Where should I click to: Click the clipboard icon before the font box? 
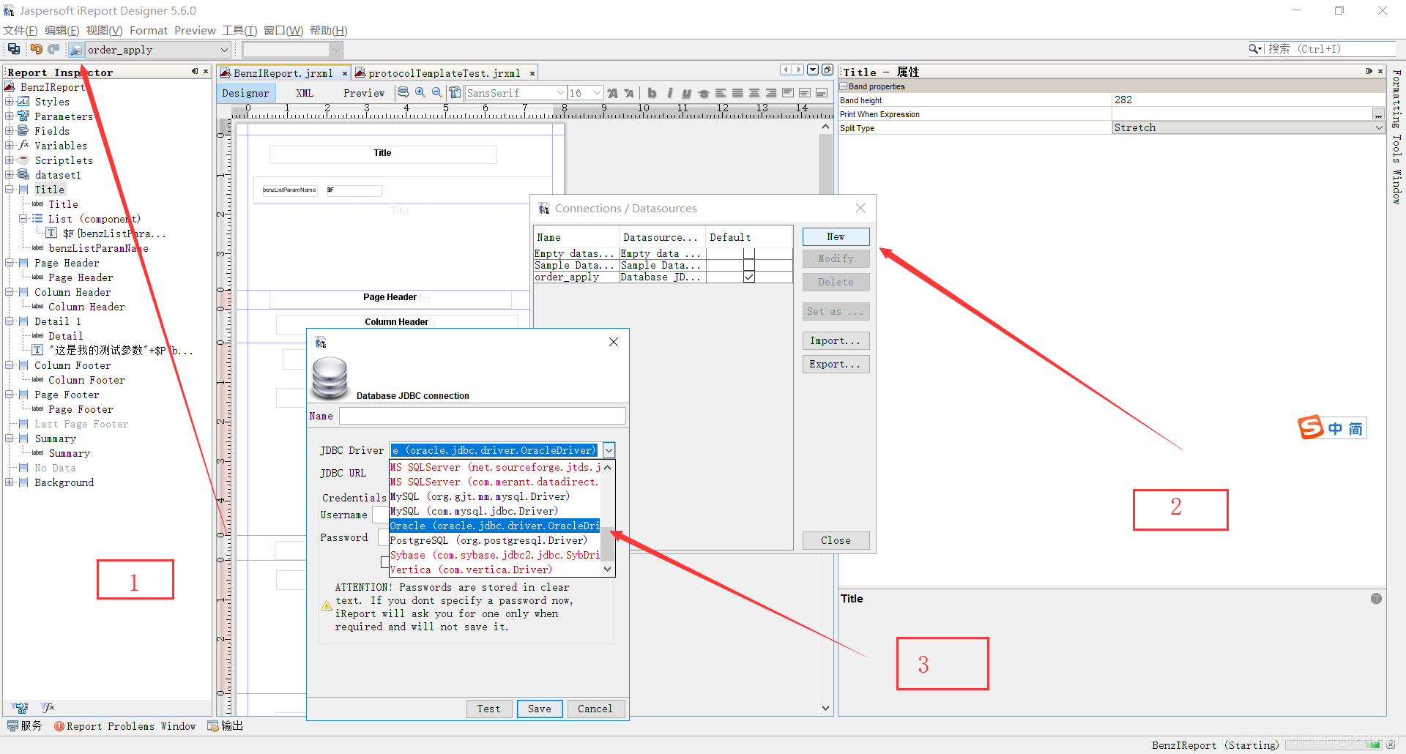pyautogui.click(x=455, y=93)
